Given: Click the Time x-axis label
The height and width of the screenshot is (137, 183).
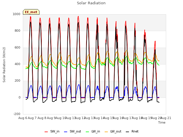Looking at the screenshot, I should pyautogui.click(x=162, y=122).
